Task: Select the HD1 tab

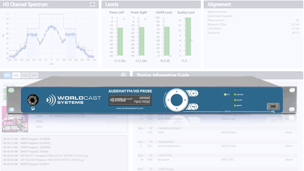Action: click(8, 75)
